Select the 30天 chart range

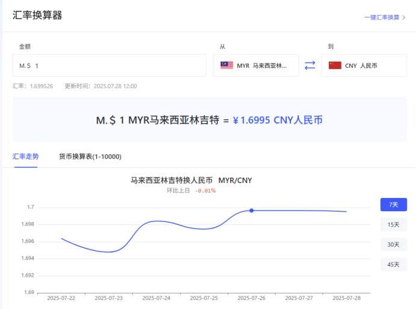(393, 244)
